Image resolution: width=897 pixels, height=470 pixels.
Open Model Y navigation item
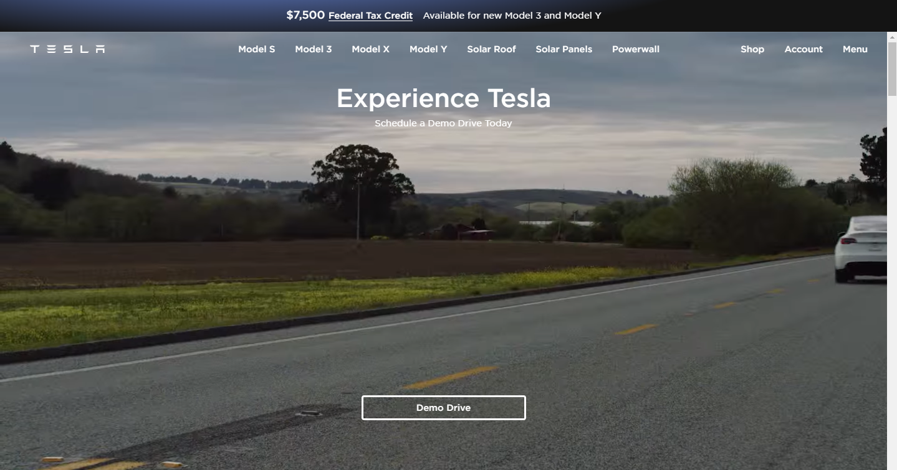click(x=428, y=49)
